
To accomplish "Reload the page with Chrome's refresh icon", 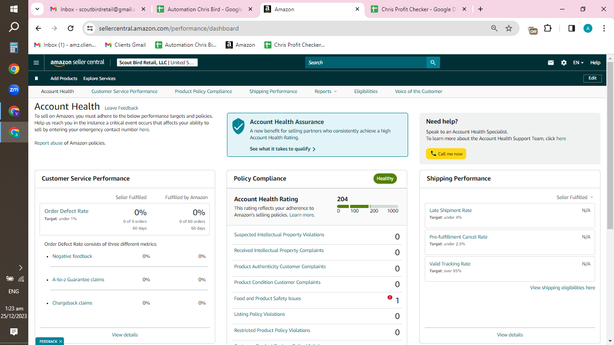I will pos(71,28).
